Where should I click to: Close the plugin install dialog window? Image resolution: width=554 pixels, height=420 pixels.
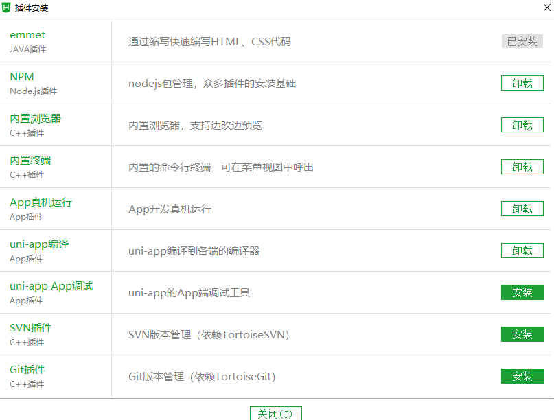(546, 8)
